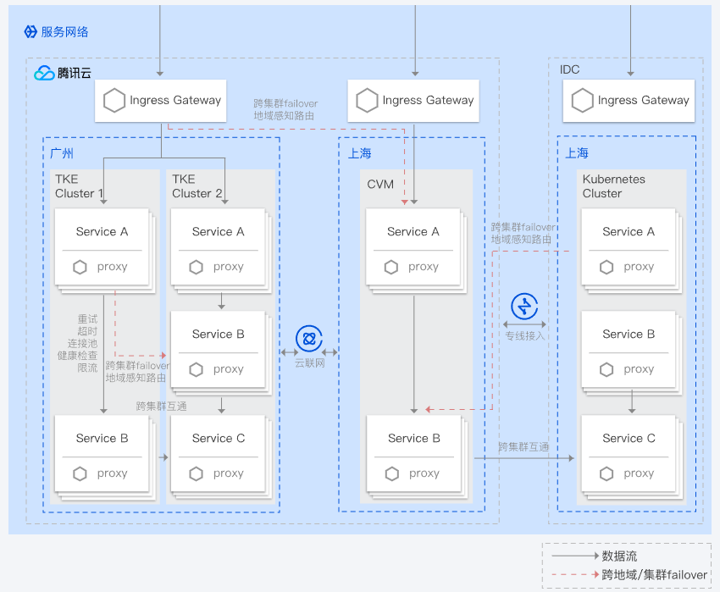Click proxy hexagon in TKE Cluster 2 Service A
Viewport: 720px width, 592px height.
[196, 267]
